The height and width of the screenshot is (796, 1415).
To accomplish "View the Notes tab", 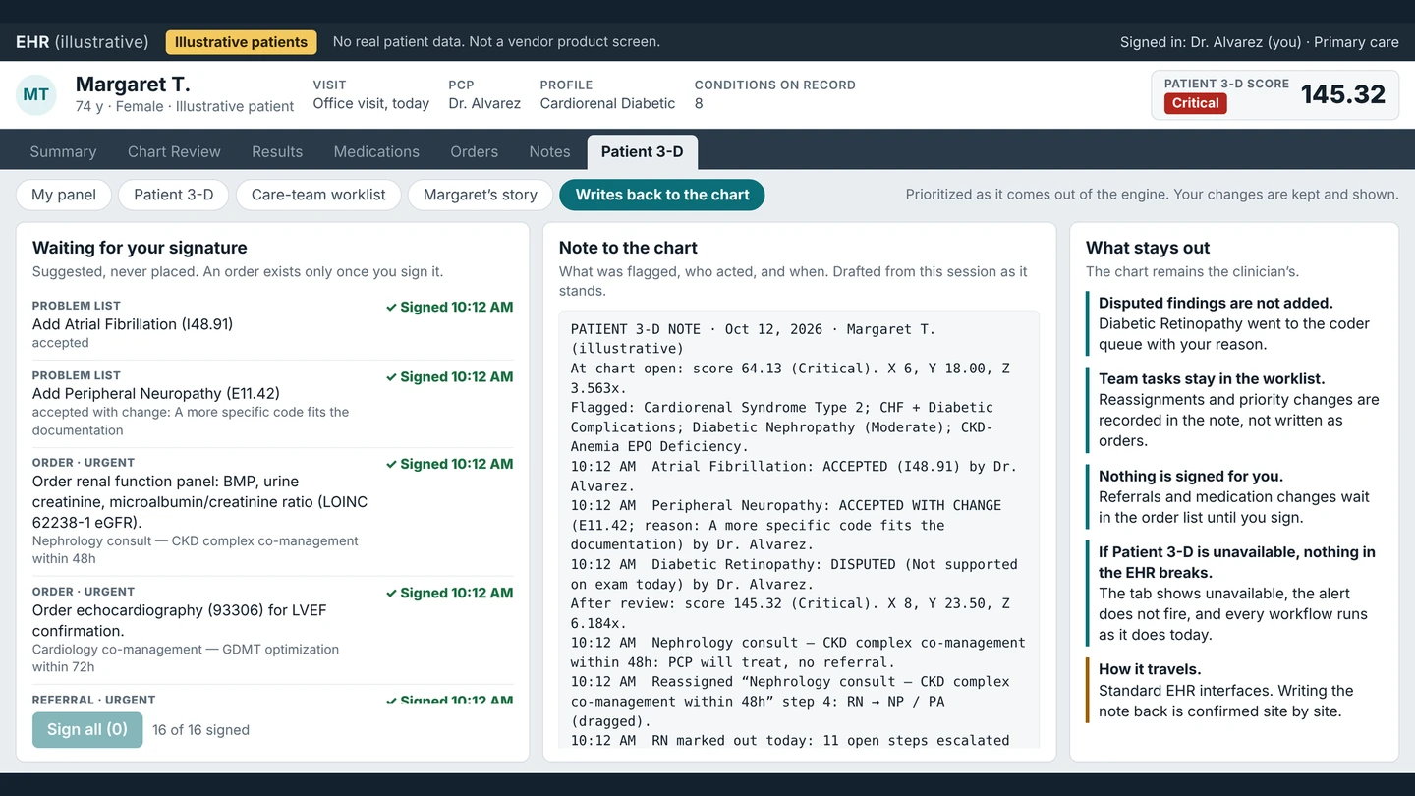I will (549, 151).
